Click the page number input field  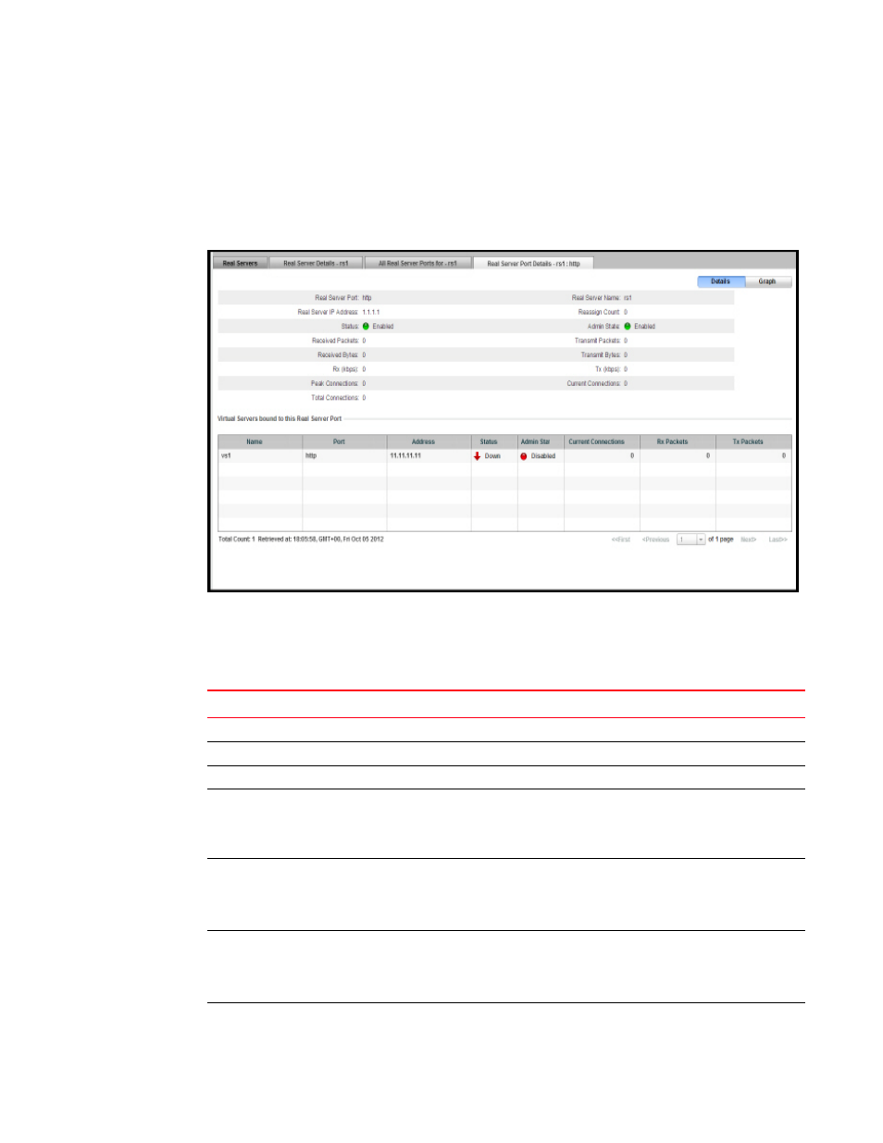pyautogui.click(x=686, y=540)
